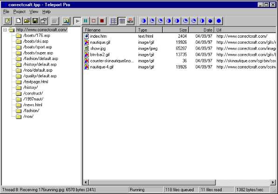Click the NEW files toolbar icon
278x194 pixels.
coord(130,21)
